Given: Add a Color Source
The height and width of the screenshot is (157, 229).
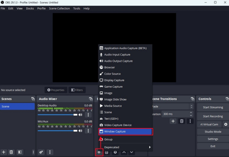Looking at the screenshot, I should click(x=125, y=74).
